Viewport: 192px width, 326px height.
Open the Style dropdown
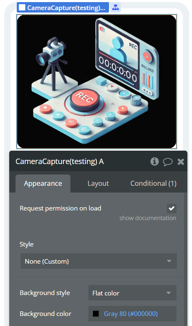[x=99, y=261]
